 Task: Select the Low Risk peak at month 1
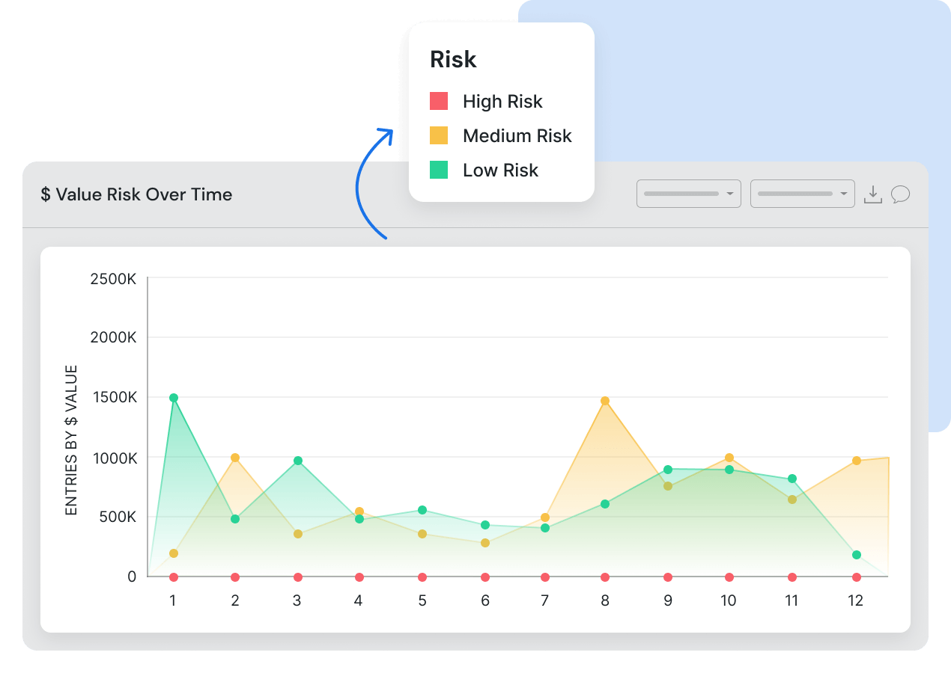173,397
